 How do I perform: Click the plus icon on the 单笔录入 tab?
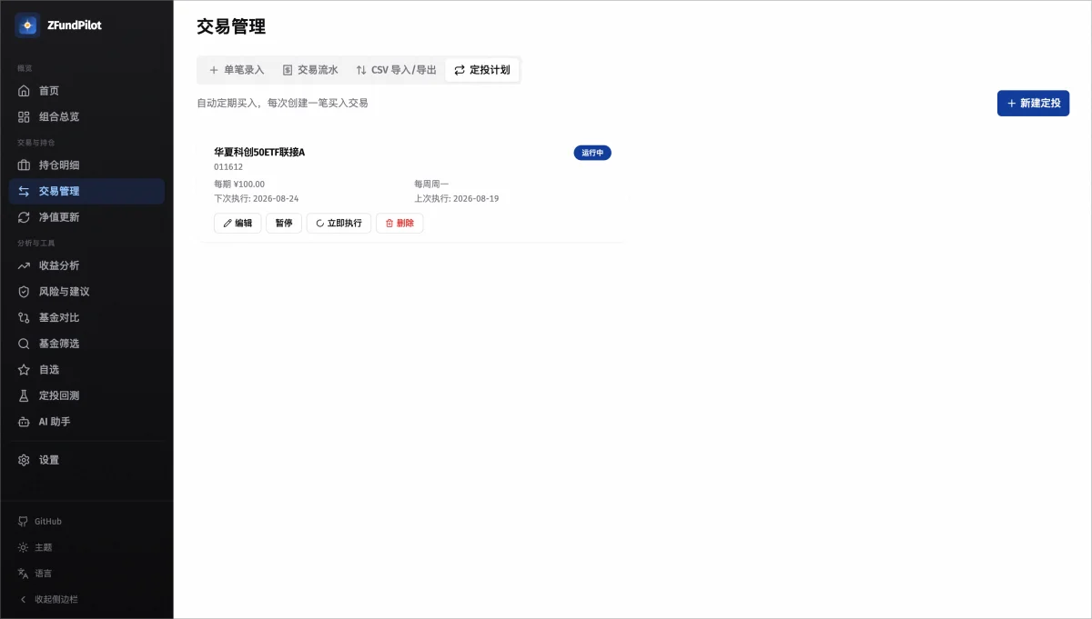coord(214,70)
